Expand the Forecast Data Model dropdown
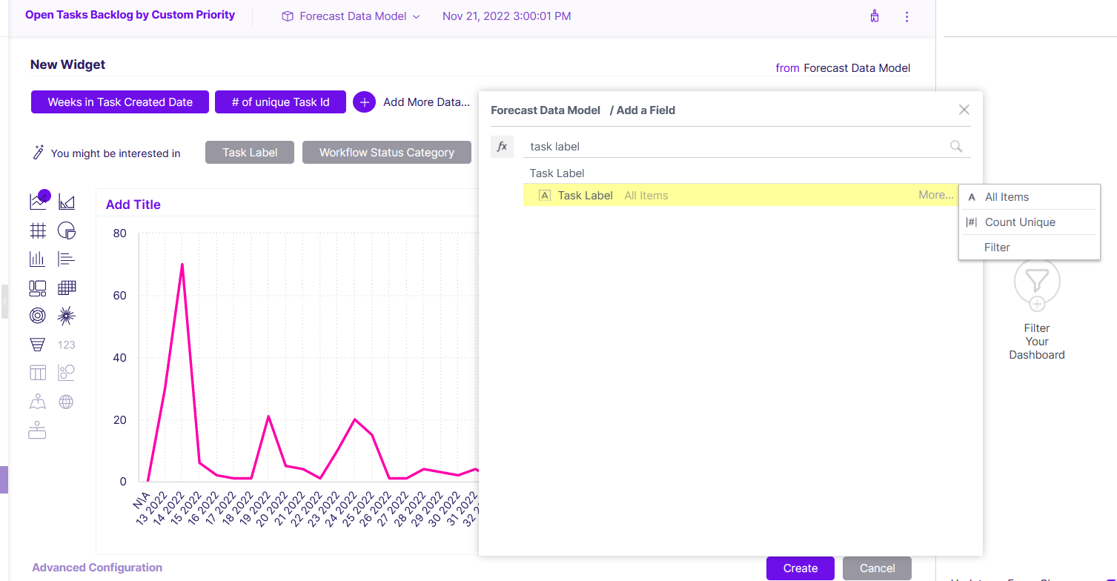The height and width of the screenshot is (581, 1117). (351, 16)
